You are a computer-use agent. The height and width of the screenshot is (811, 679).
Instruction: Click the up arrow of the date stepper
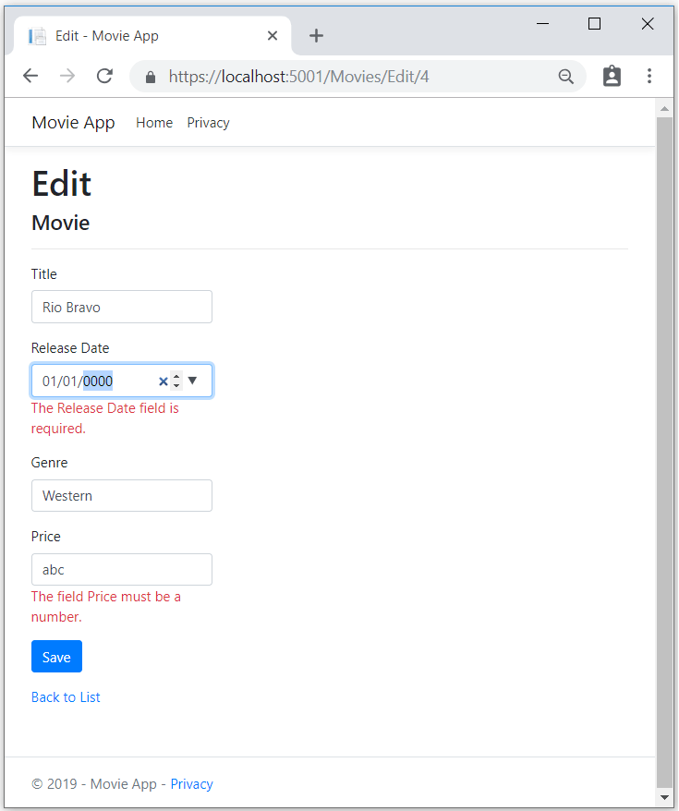(176, 376)
